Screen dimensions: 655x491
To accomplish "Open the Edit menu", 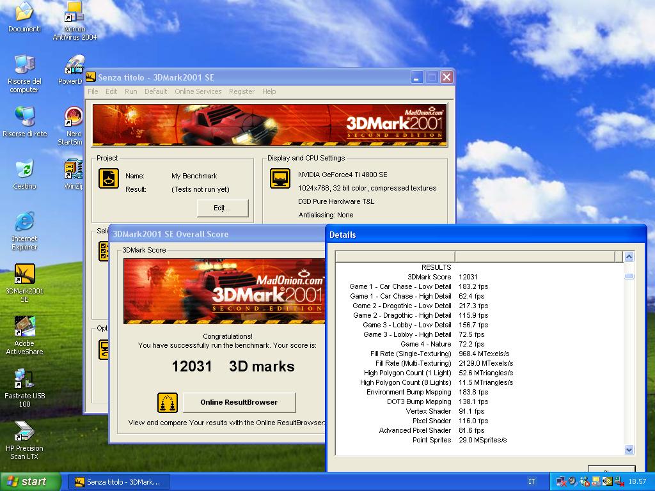I will click(x=111, y=91).
